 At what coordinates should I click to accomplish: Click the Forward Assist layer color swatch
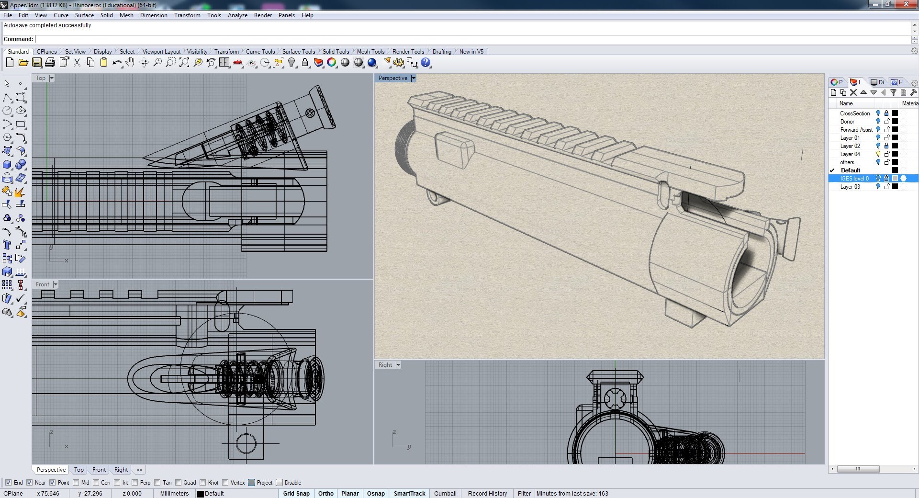point(895,130)
